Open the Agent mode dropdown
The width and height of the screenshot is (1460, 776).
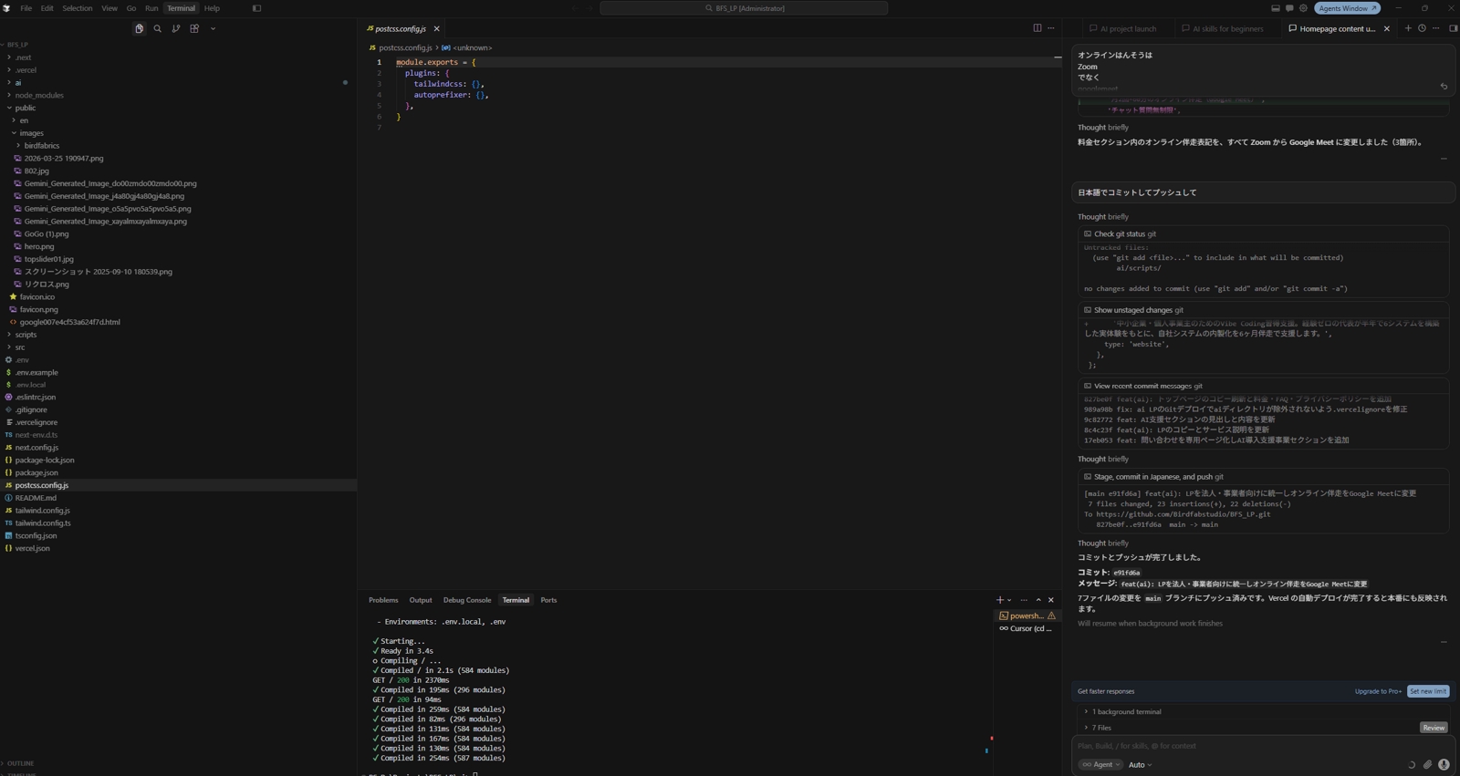(1100, 765)
